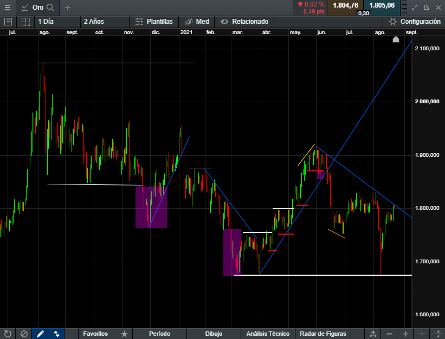This screenshot has width=445, height=339.
Task: Open the Favoritos tab
Action: (x=95, y=334)
